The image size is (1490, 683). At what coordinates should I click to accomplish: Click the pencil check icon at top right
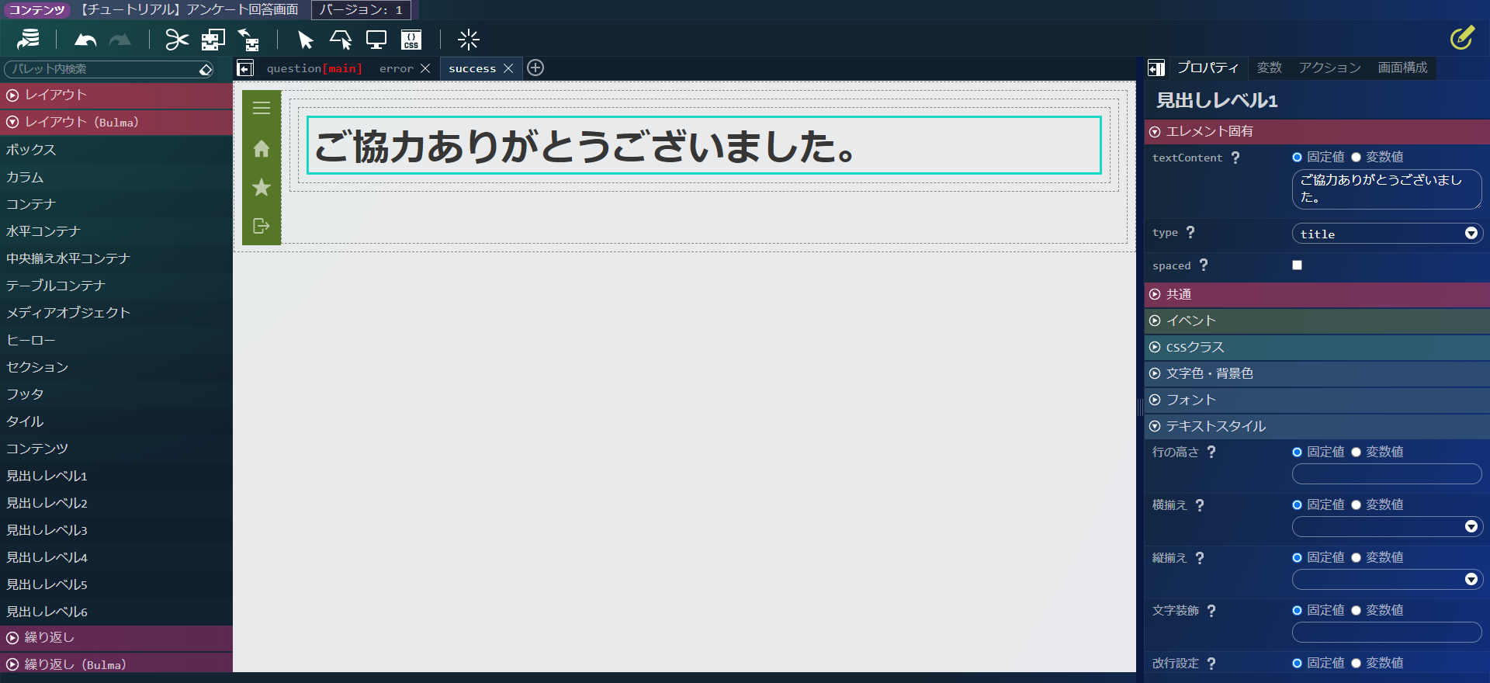click(1462, 37)
